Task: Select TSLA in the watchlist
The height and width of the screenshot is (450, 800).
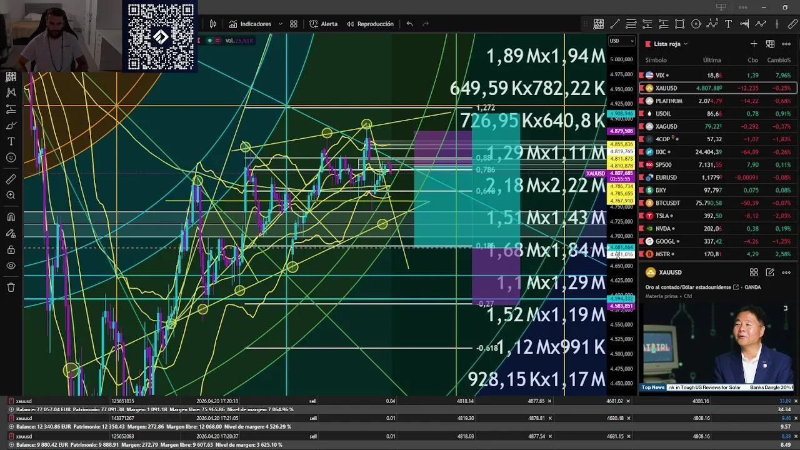Action: point(718,216)
